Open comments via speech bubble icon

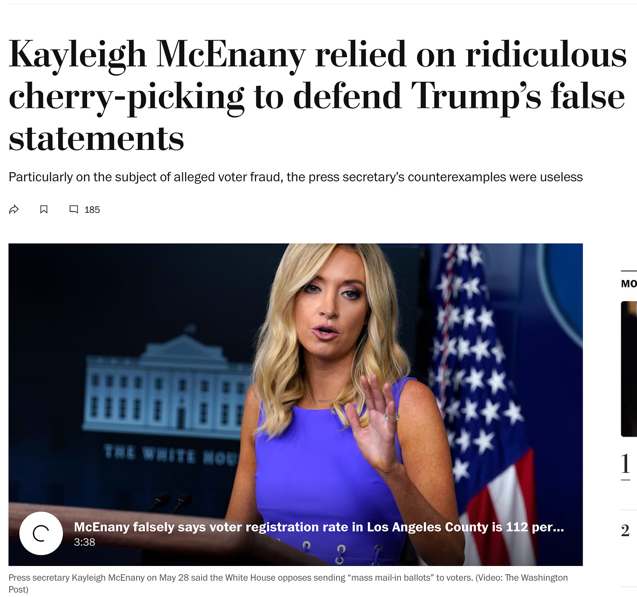pyautogui.click(x=74, y=210)
